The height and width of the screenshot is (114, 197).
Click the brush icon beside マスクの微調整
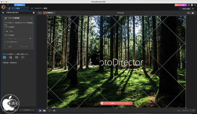click(x=6, y=18)
